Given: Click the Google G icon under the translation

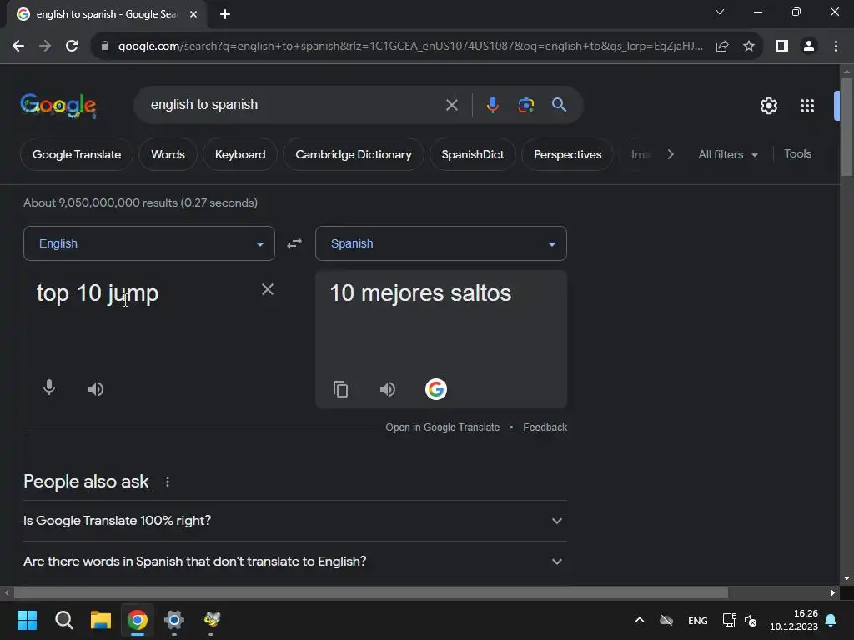Looking at the screenshot, I should [x=435, y=389].
